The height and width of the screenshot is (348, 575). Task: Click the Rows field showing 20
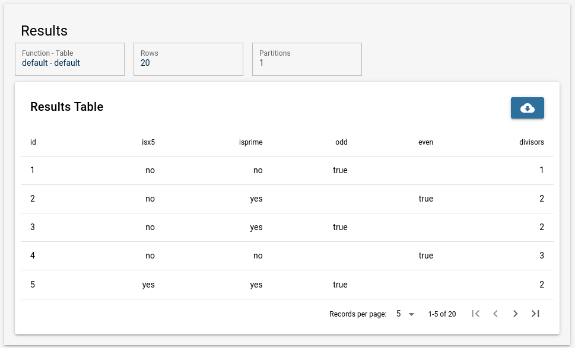pyautogui.click(x=188, y=59)
